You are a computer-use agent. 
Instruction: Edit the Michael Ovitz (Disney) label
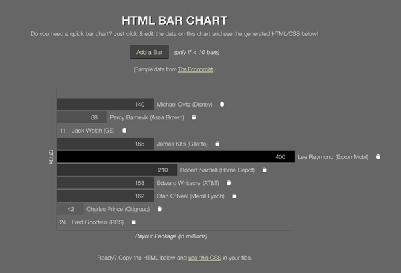point(184,105)
